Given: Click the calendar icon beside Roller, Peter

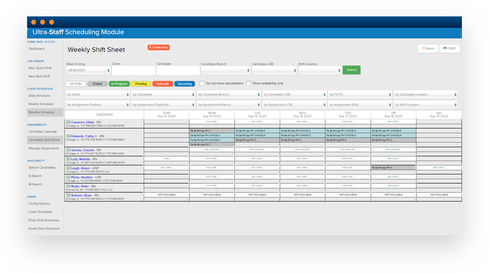Looking at the screenshot, I should pos(68,186).
